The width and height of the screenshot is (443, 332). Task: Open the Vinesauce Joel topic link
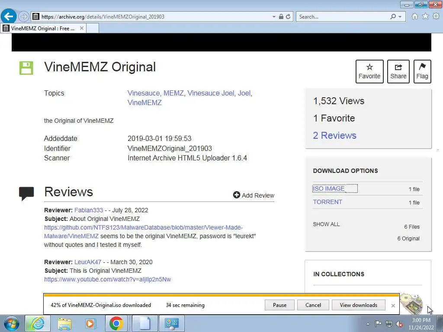(211, 93)
